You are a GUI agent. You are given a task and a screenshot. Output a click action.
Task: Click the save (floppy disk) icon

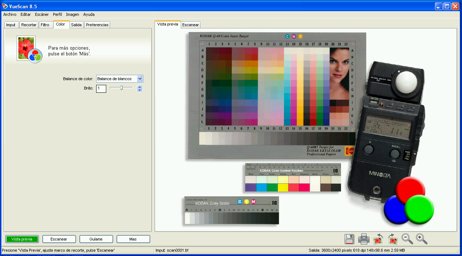349,239
